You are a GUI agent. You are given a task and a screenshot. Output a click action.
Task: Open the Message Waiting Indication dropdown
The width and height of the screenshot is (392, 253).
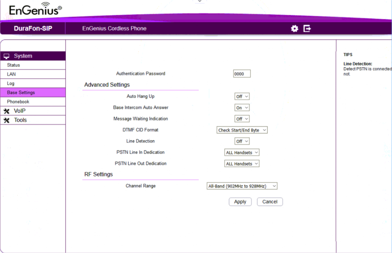click(242, 119)
